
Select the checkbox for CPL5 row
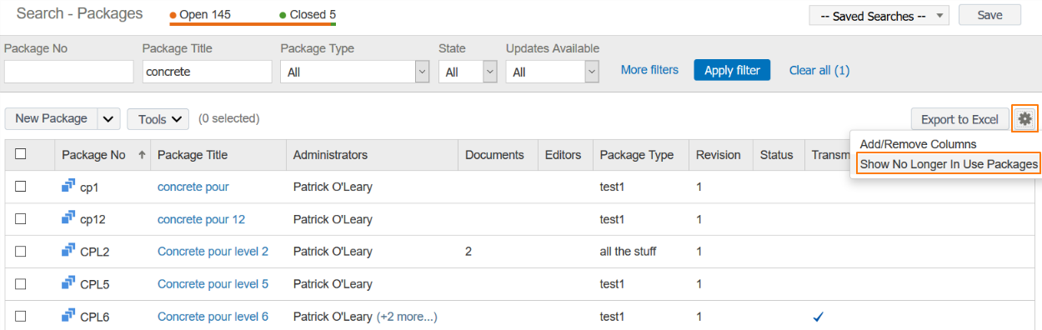click(21, 284)
